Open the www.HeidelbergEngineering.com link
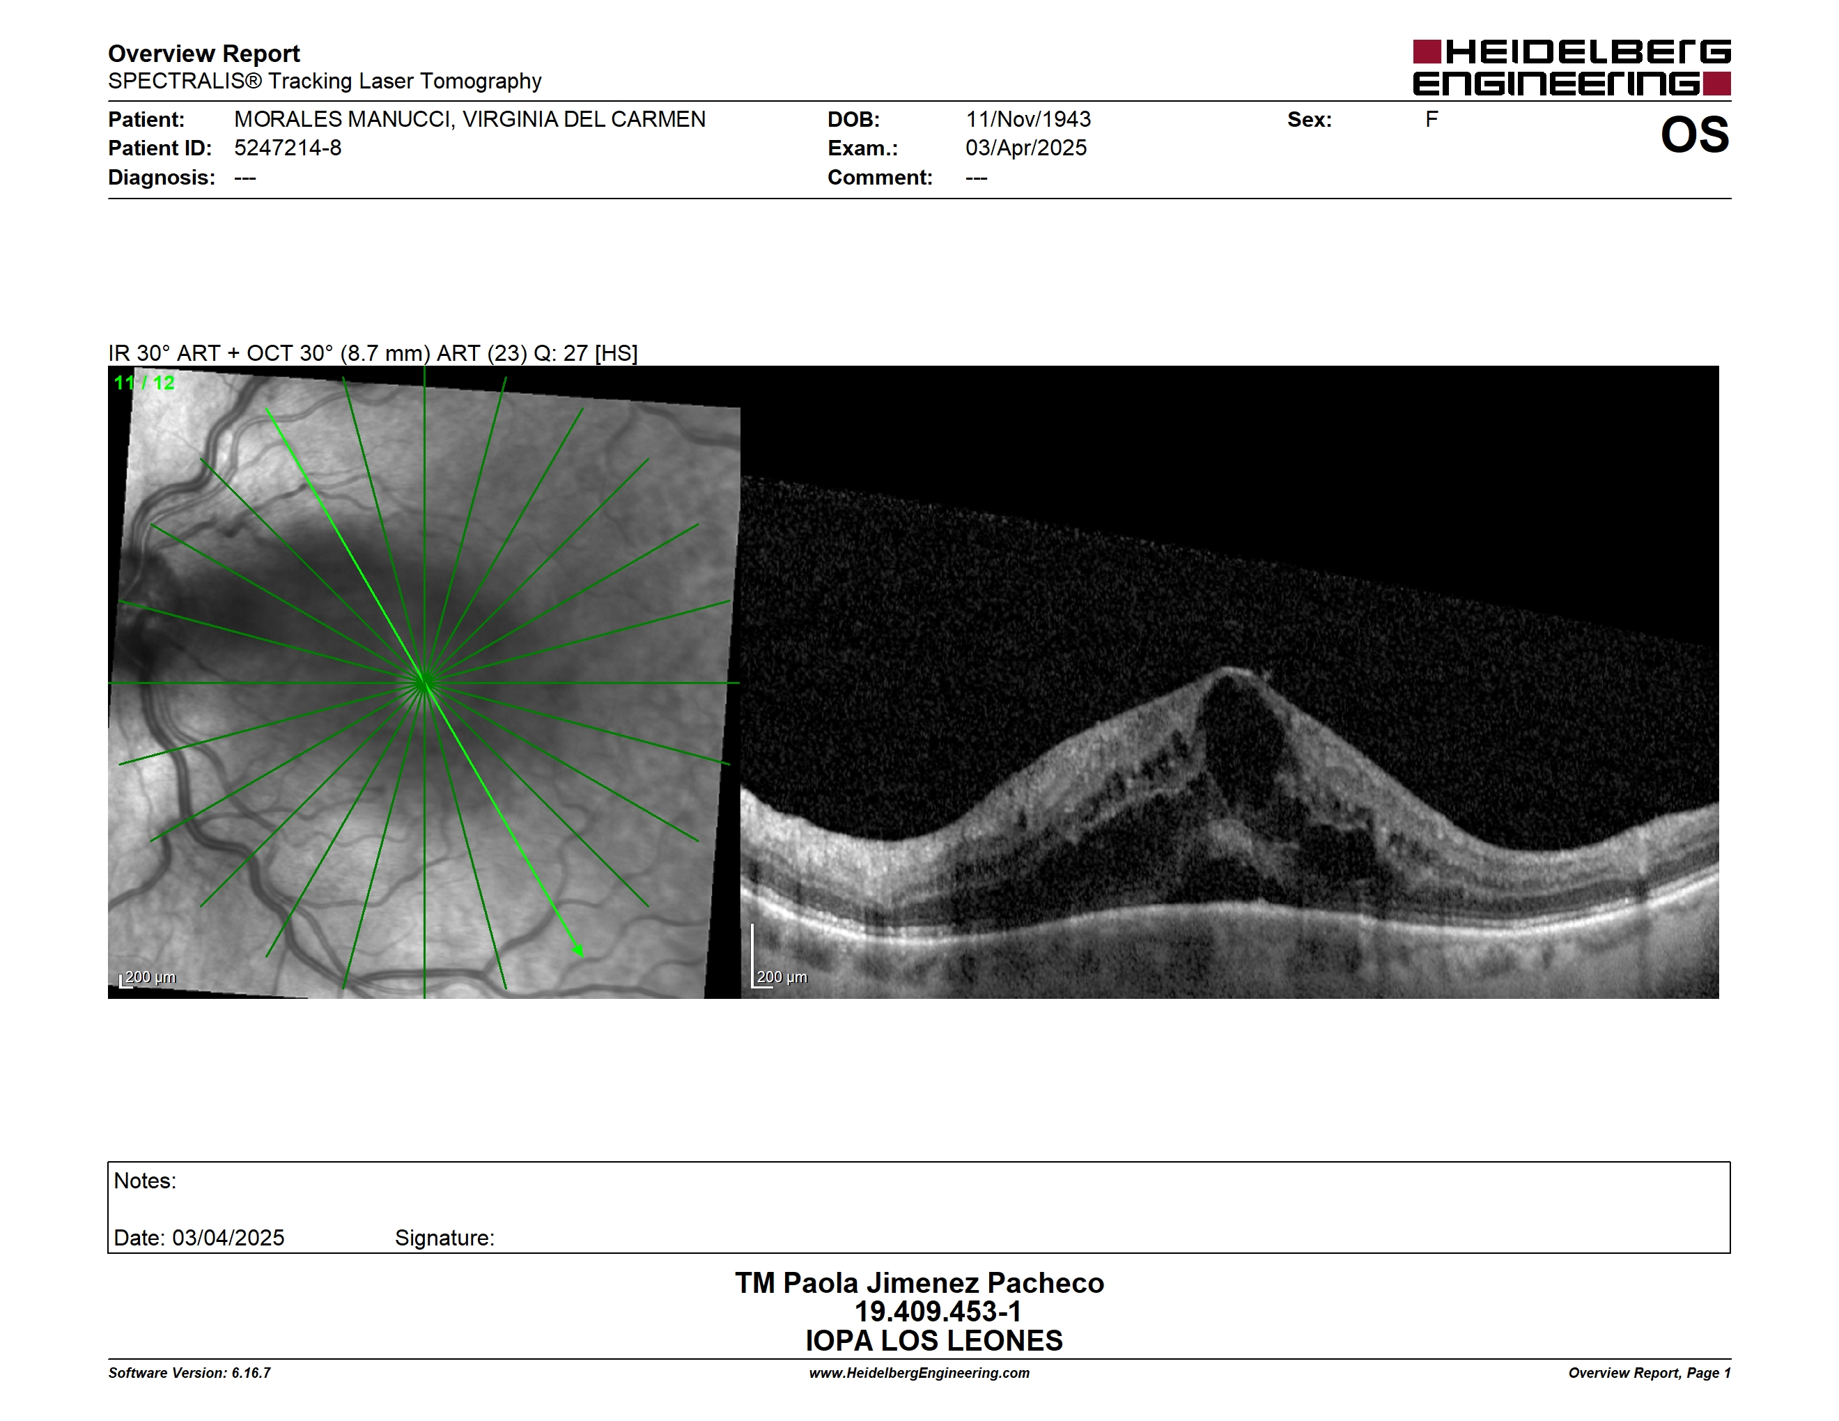1839x1421 pixels. [919, 1373]
